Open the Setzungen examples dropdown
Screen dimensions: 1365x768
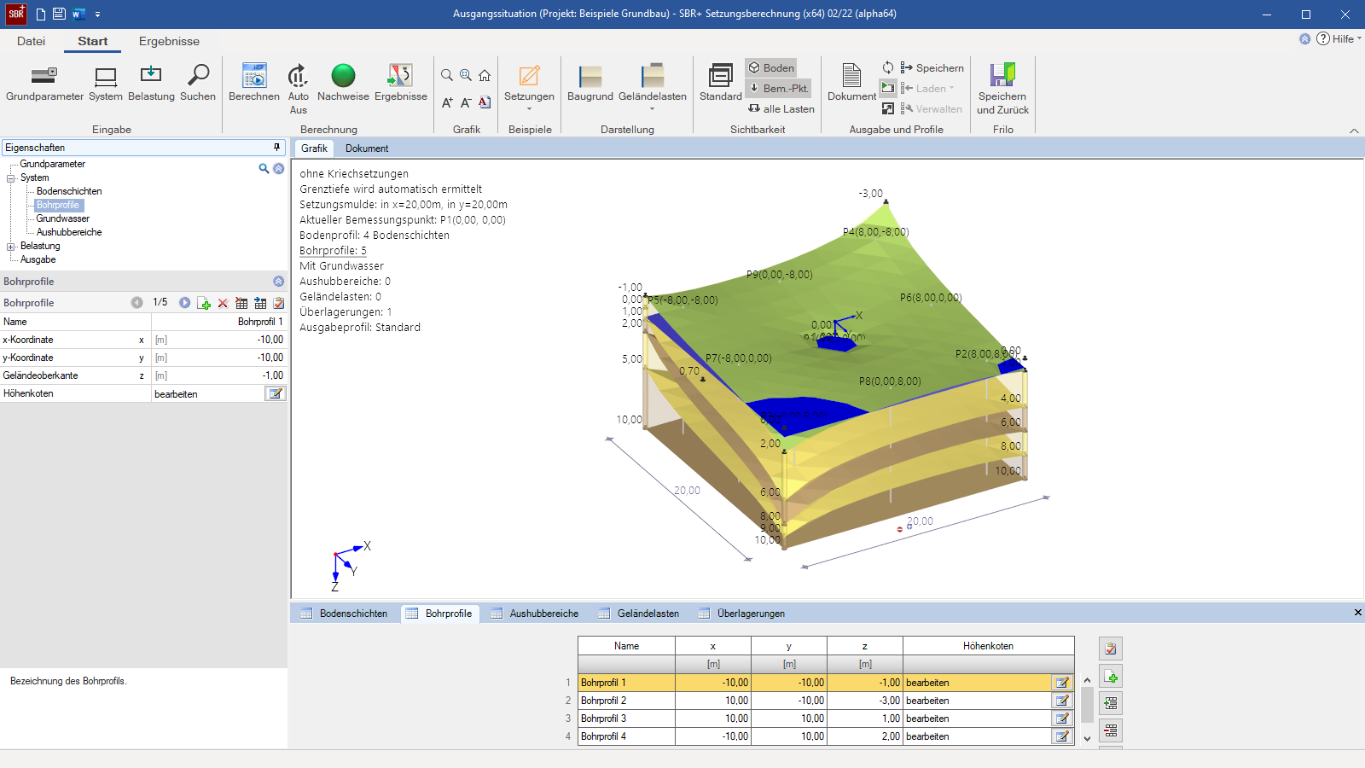click(x=529, y=88)
